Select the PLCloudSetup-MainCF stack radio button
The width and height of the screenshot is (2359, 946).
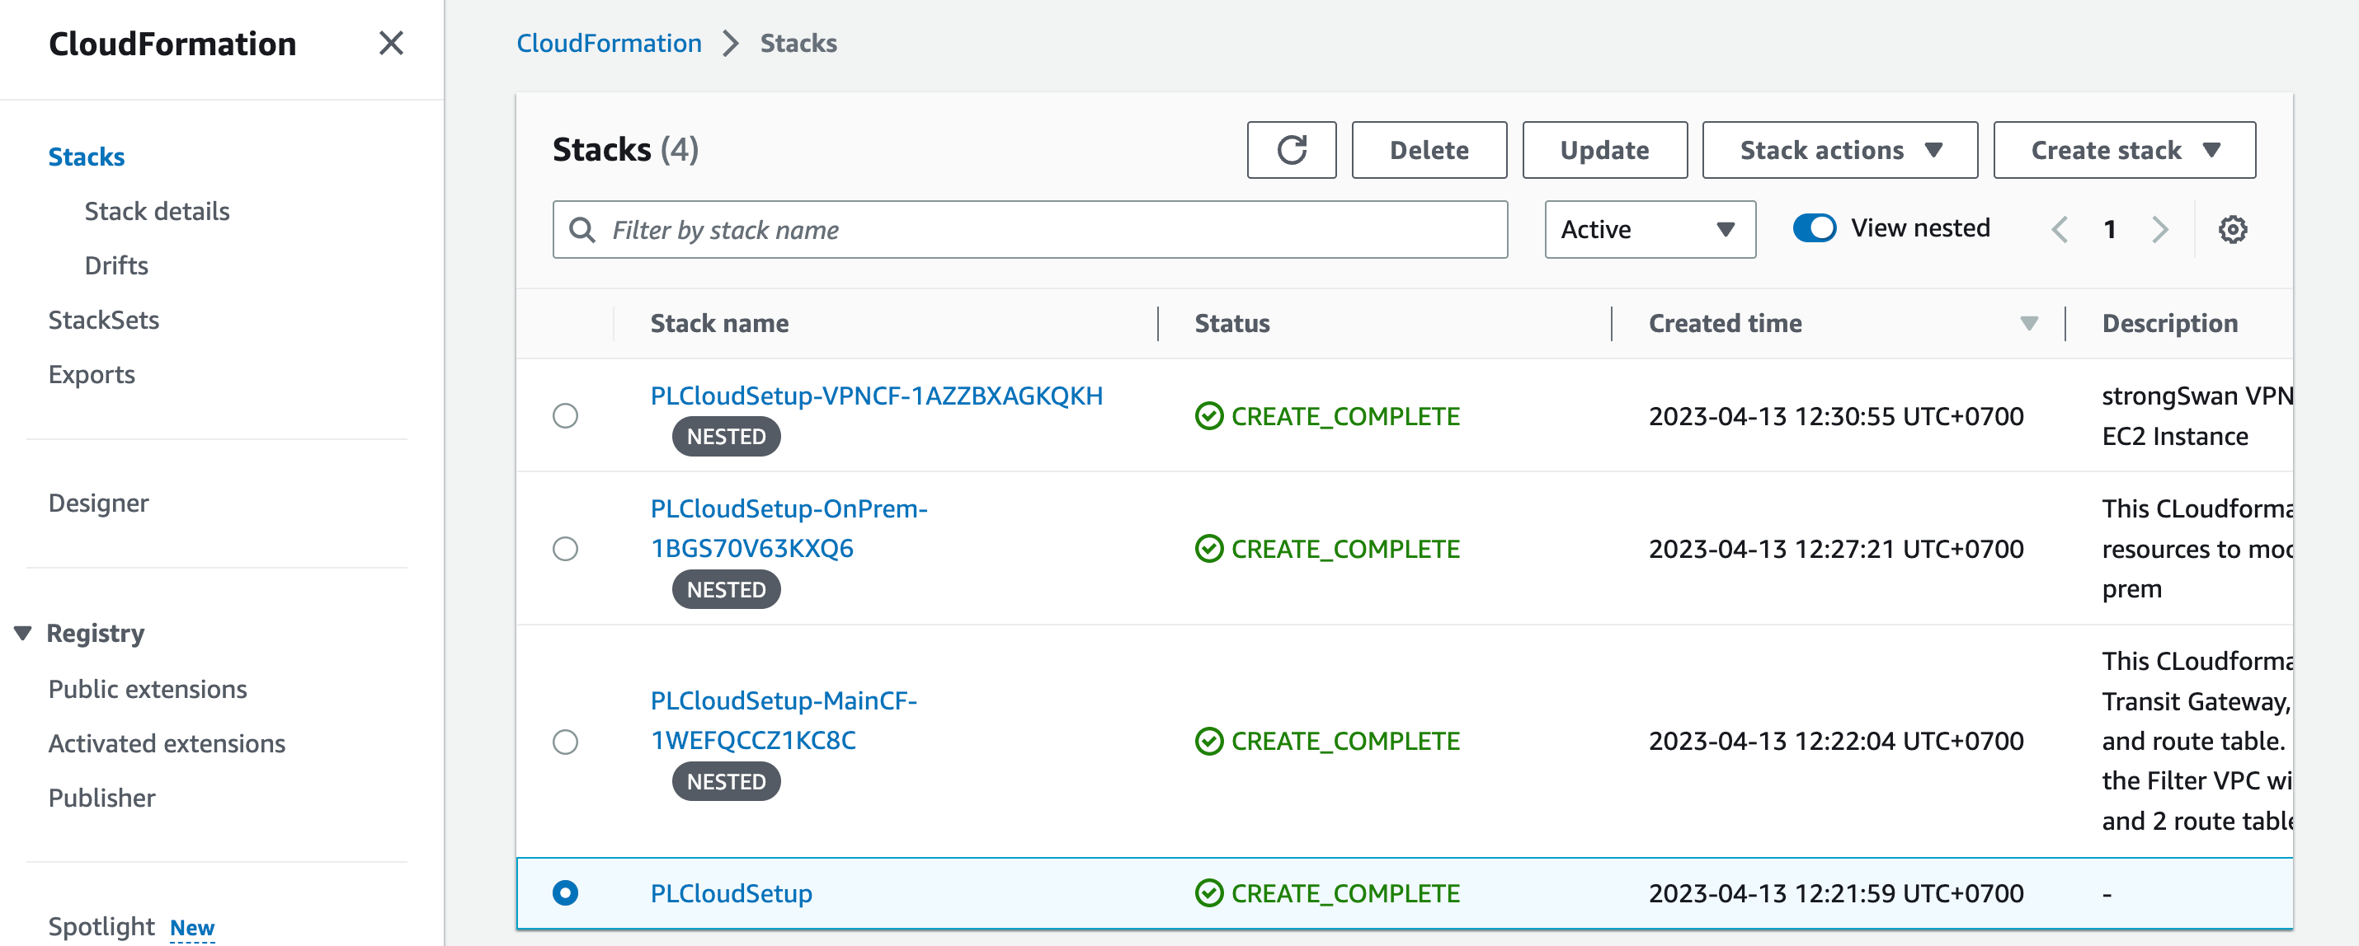point(565,741)
